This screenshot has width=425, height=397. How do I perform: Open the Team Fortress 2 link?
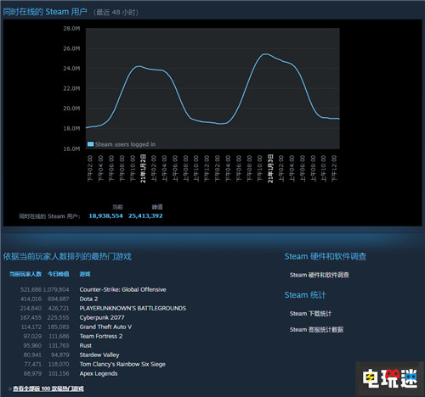[101, 336]
